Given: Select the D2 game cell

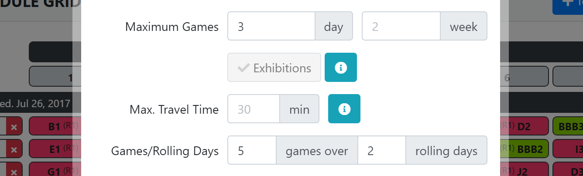Looking at the screenshot, I should click(524, 127).
